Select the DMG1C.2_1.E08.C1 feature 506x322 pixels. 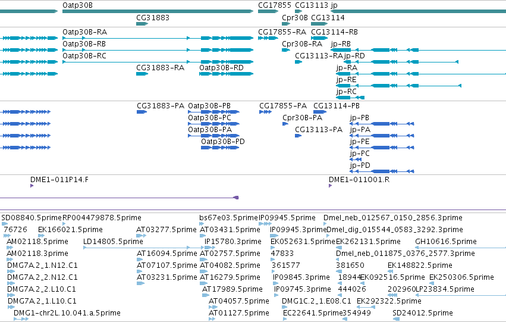coord(284,307)
